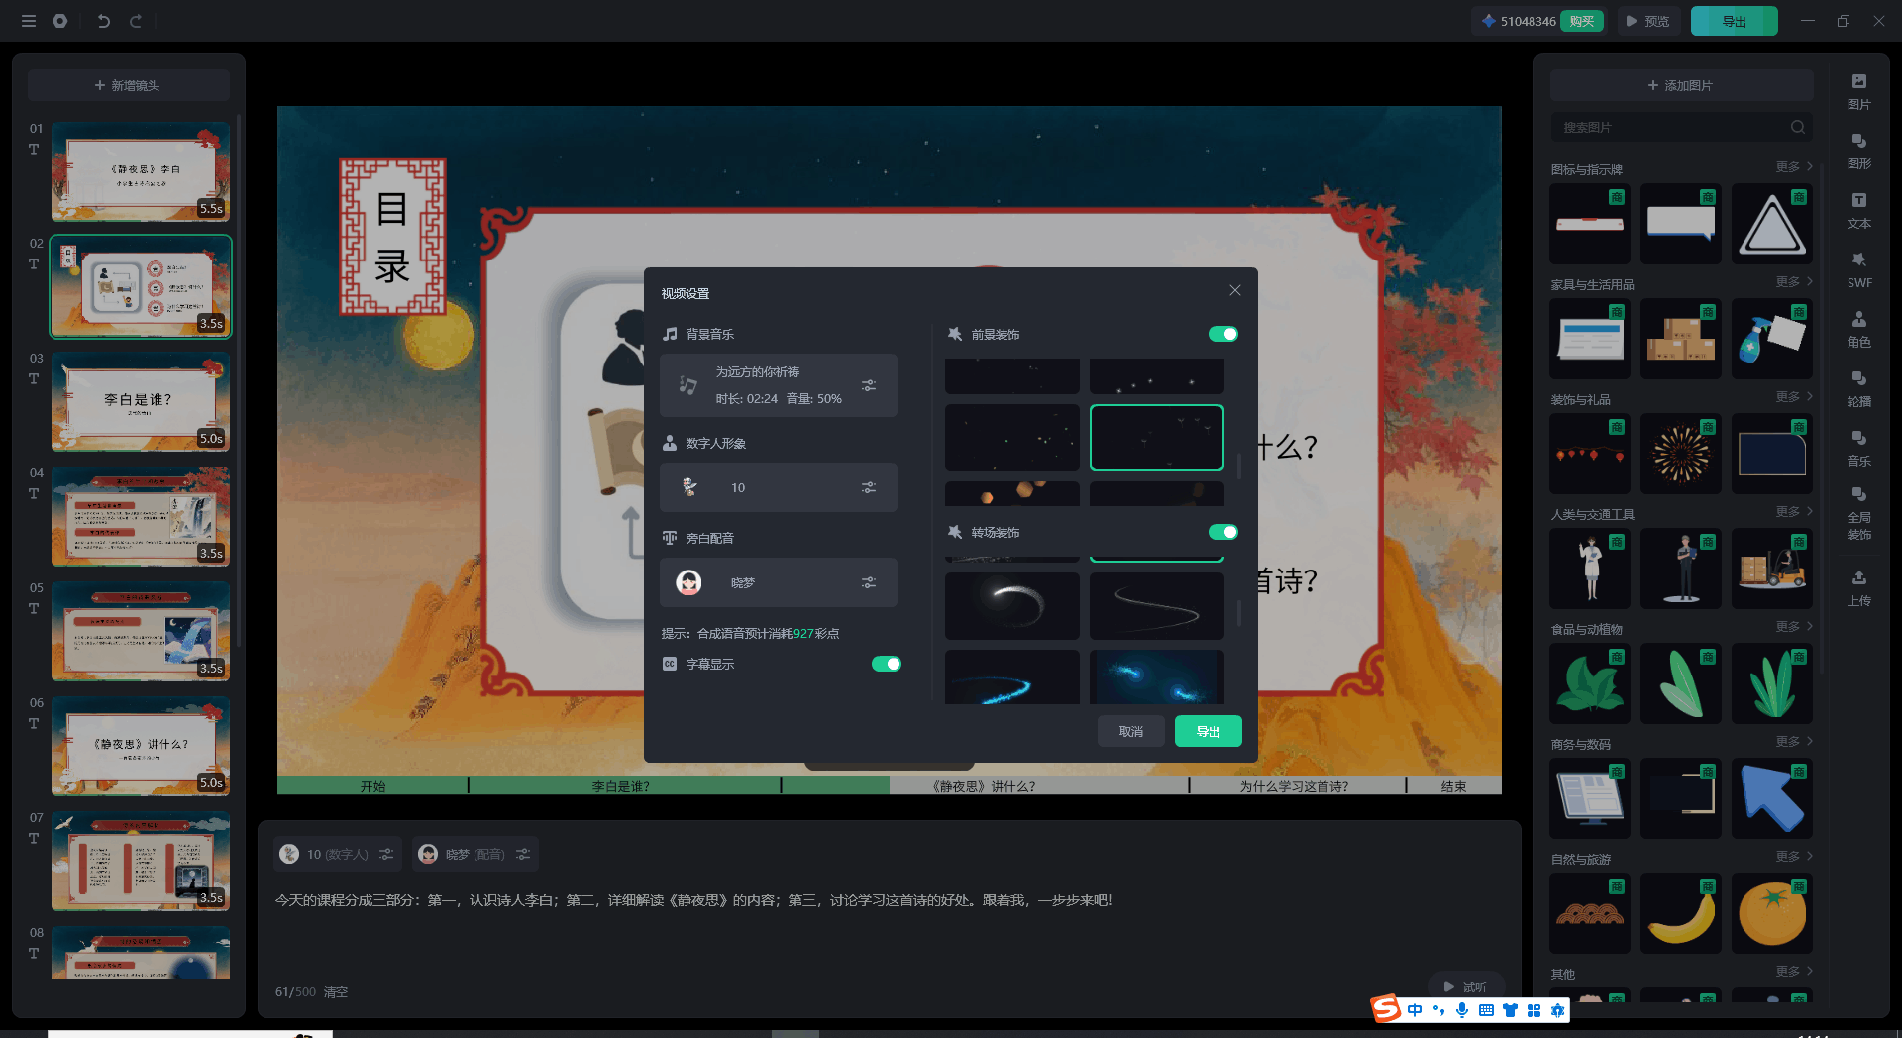Select the 图形 (shapes) sidebar icon
Screen dimensions: 1902x1038
pyautogui.click(x=1858, y=151)
